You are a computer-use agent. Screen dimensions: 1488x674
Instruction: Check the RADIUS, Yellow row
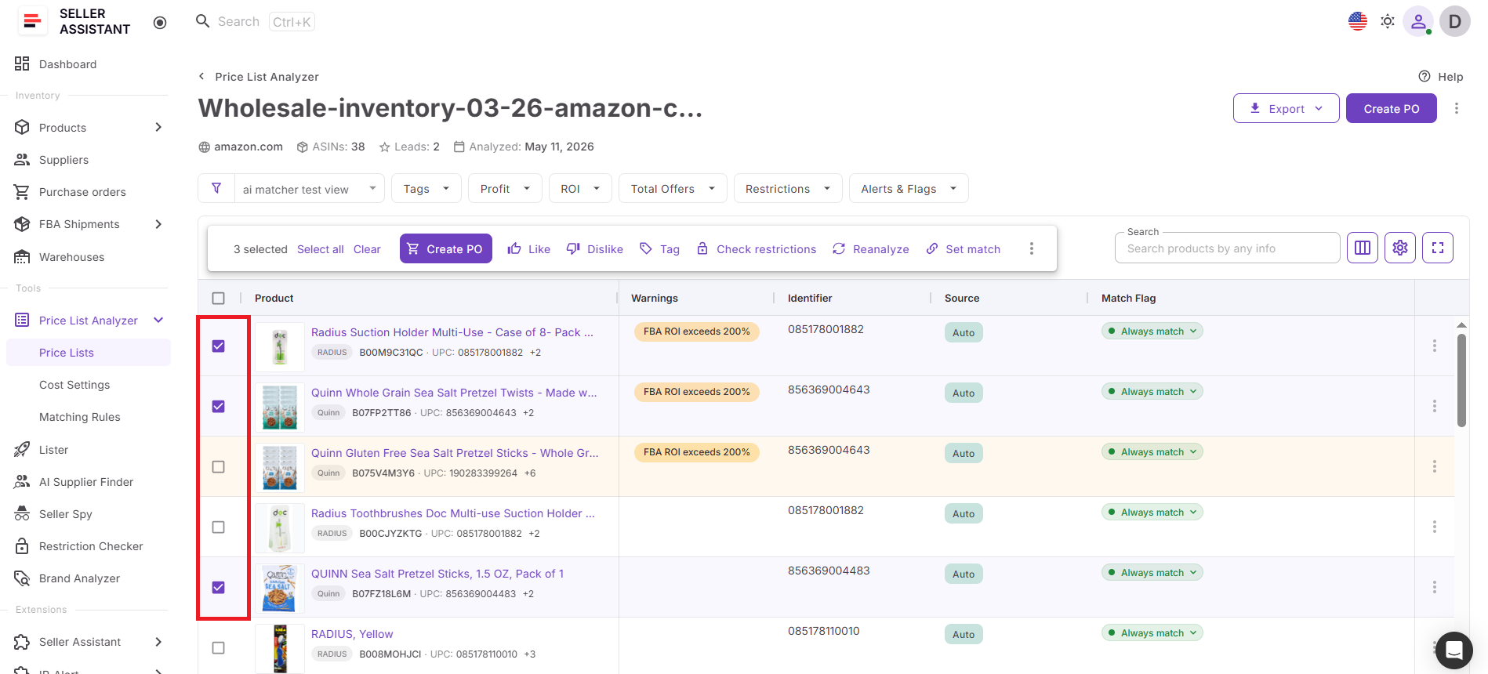(219, 647)
